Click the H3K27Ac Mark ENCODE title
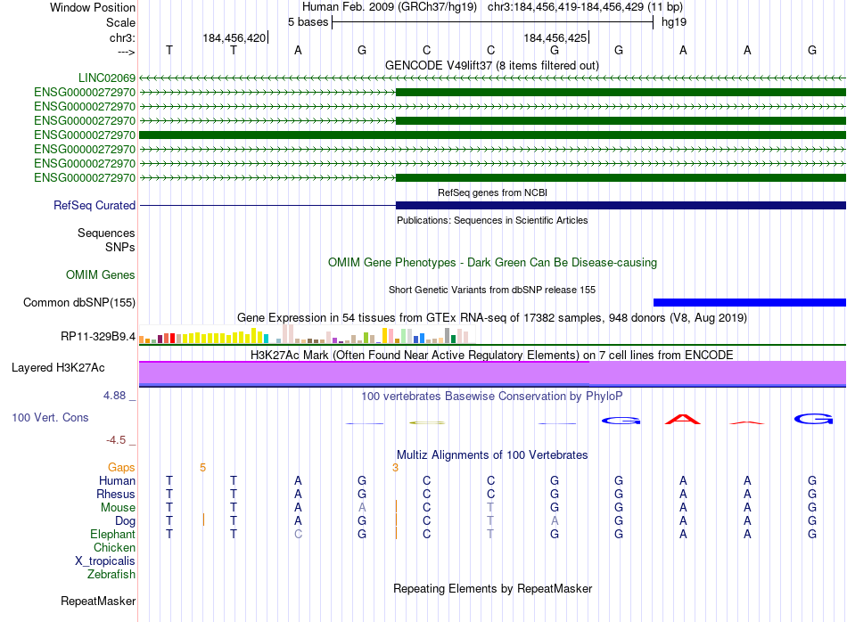This screenshot has width=847, height=622. coord(492,355)
